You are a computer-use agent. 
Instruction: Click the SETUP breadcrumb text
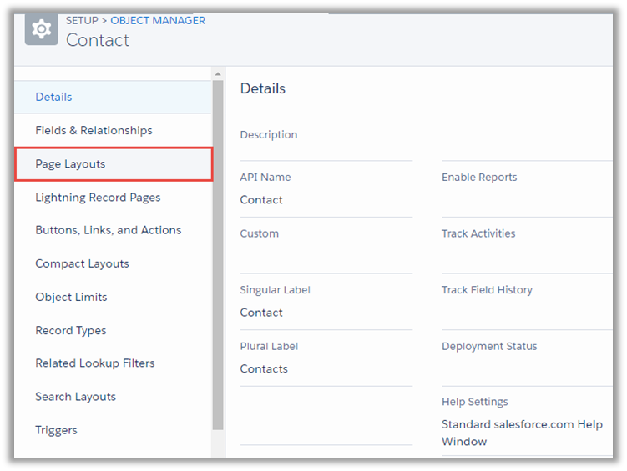click(83, 20)
